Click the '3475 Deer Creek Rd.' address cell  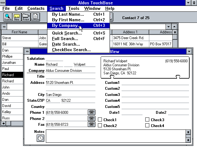tap(130, 38)
